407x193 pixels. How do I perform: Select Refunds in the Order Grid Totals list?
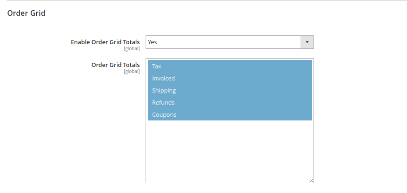pos(230,102)
